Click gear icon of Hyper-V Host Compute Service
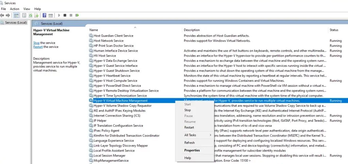Image resolution: width=348 pixels, height=164 pixels. 91,81
